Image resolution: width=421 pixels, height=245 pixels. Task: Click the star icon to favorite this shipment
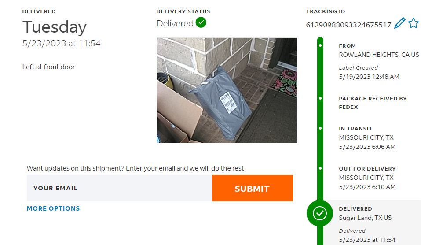coord(413,23)
